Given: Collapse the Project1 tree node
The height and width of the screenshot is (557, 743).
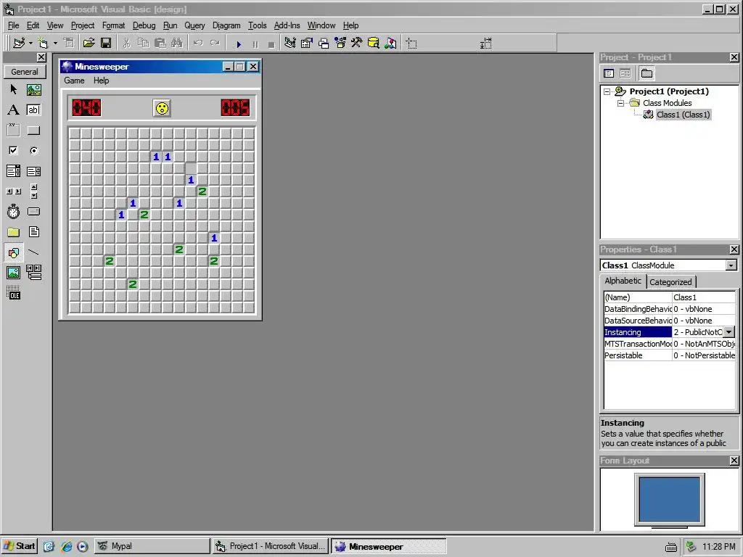Looking at the screenshot, I should tap(607, 91).
